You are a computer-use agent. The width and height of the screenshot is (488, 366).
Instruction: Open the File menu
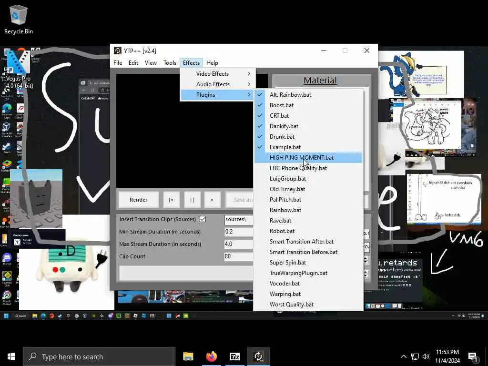tap(118, 63)
